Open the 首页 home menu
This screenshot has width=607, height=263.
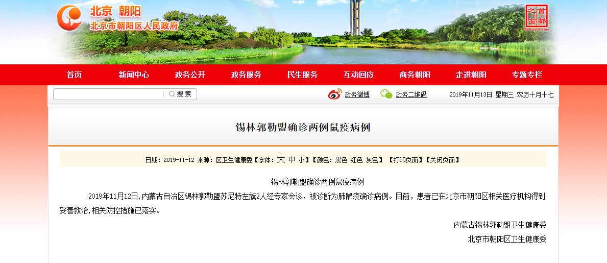(x=74, y=75)
